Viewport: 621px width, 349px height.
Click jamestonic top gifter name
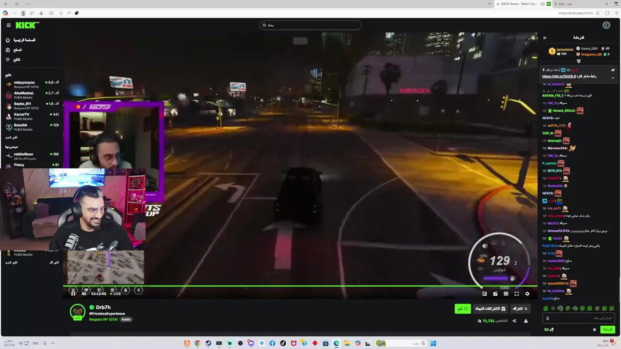point(565,49)
